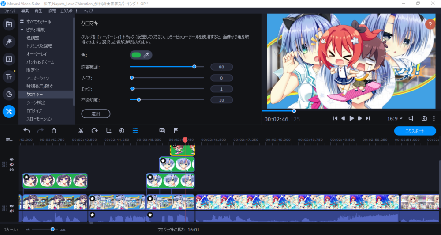This screenshot has height=235, width=441.
Task: Click the red timeline playhead marker
Action: (185, 140)
